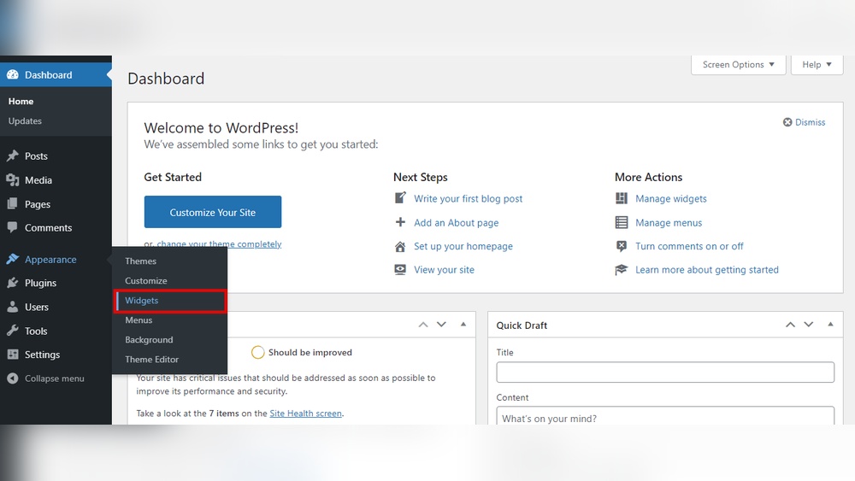Click the list icon beside Manage menus
Image resolution: width=855 pixels, height=481 pixels.
pos(622,222)
